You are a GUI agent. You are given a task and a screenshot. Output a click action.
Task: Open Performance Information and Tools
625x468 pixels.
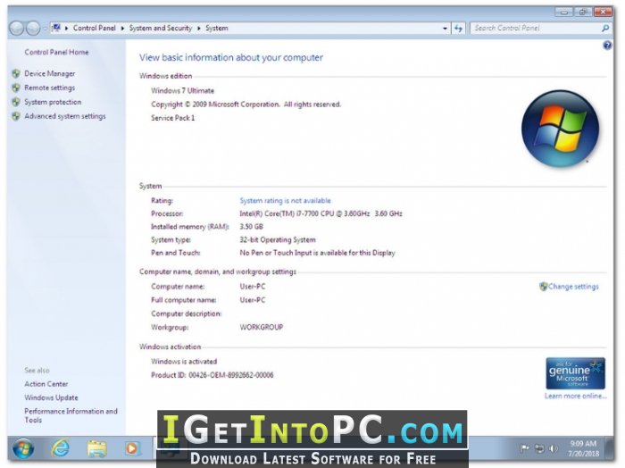(71, 415)
